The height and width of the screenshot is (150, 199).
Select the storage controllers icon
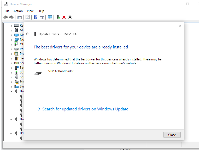[16, 82]
